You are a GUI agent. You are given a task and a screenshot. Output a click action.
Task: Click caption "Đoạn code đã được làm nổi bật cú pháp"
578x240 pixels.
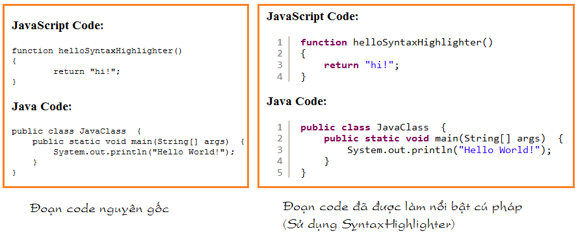tap(402, 208)
